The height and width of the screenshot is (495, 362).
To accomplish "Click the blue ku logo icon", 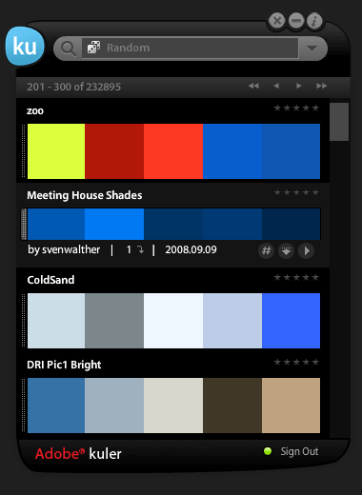I will pyautogui.click(x=25, y=47).
